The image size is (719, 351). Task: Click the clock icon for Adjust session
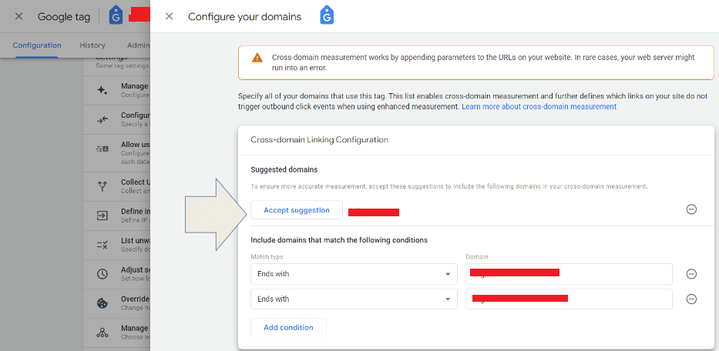pyautogui.click(x=102, y=274)
